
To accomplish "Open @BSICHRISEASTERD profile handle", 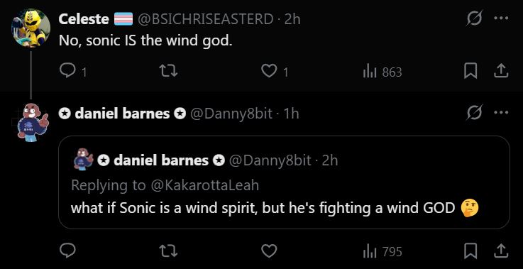I will coord(206,19).
